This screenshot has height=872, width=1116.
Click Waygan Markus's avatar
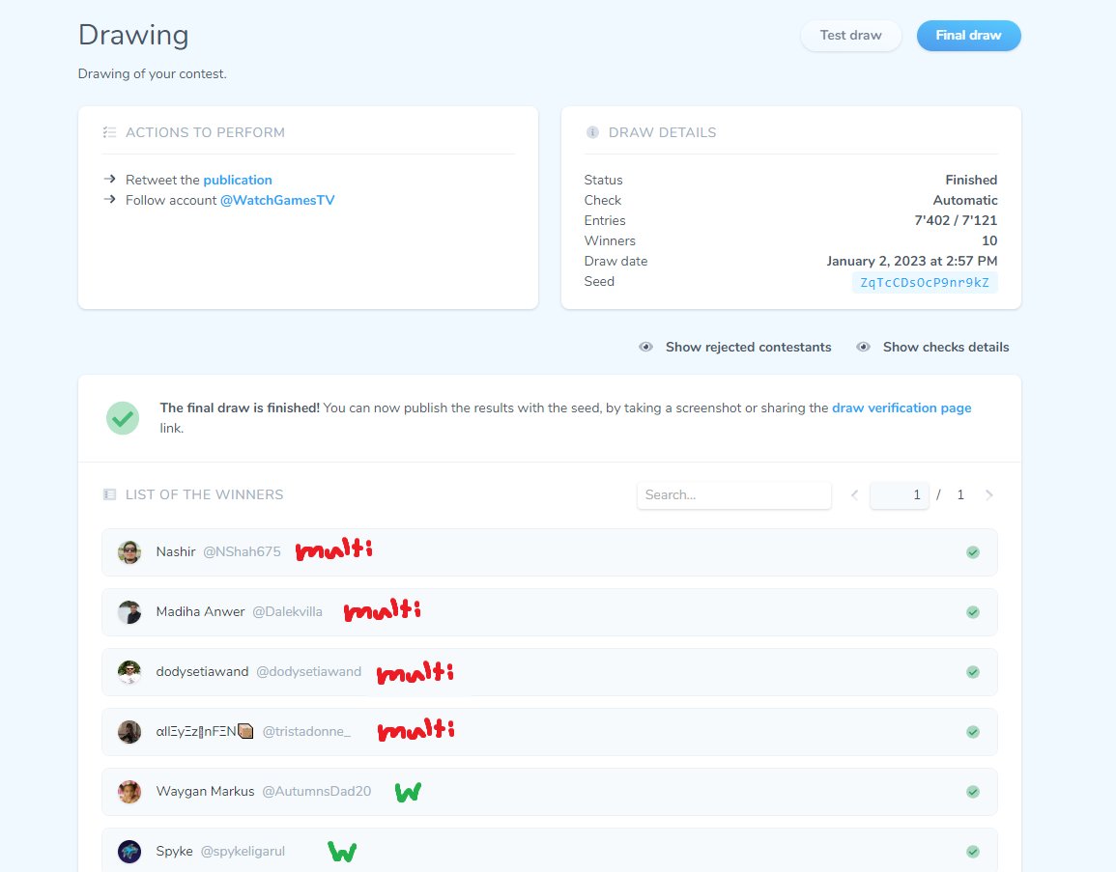[129, 791]
